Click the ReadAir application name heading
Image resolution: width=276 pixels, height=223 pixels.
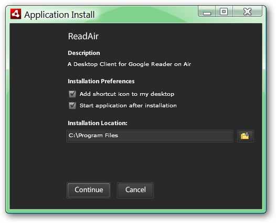[83, 36]
